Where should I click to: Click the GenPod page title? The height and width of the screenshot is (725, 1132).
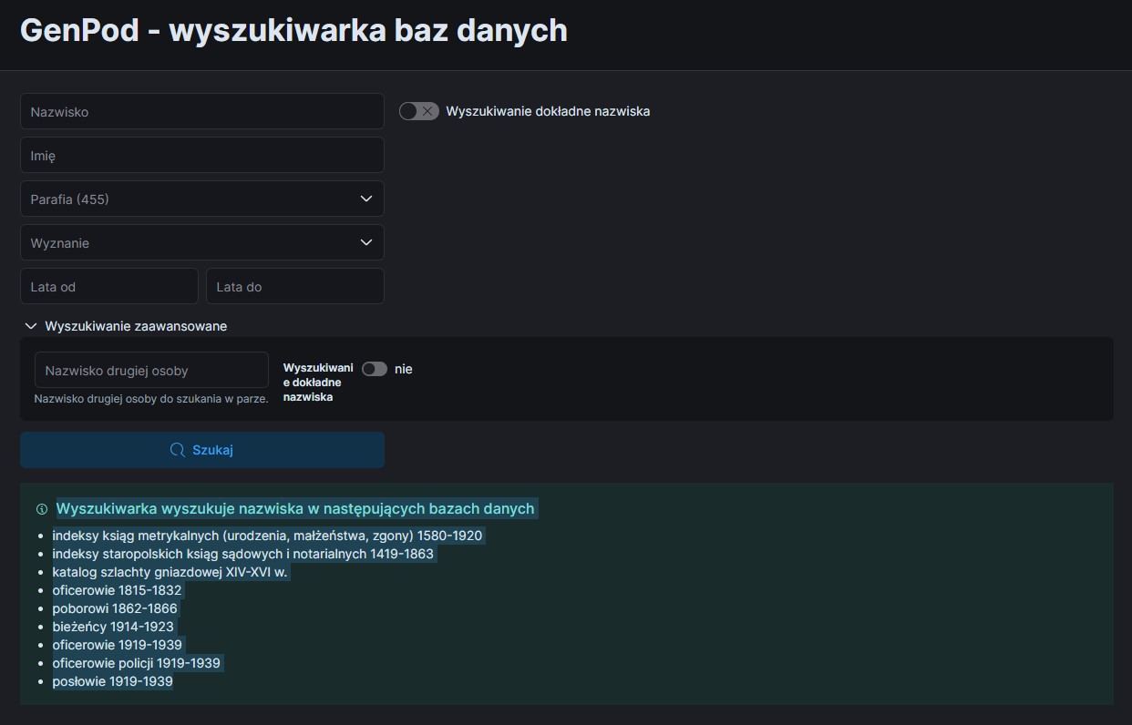coord(294,30)
